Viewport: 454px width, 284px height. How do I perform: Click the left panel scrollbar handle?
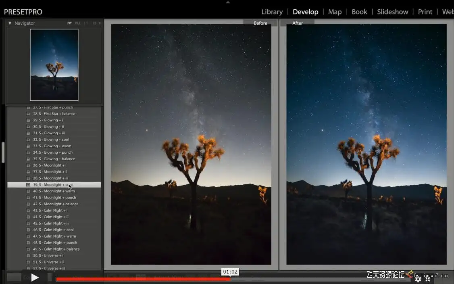[x=3, y=152]
